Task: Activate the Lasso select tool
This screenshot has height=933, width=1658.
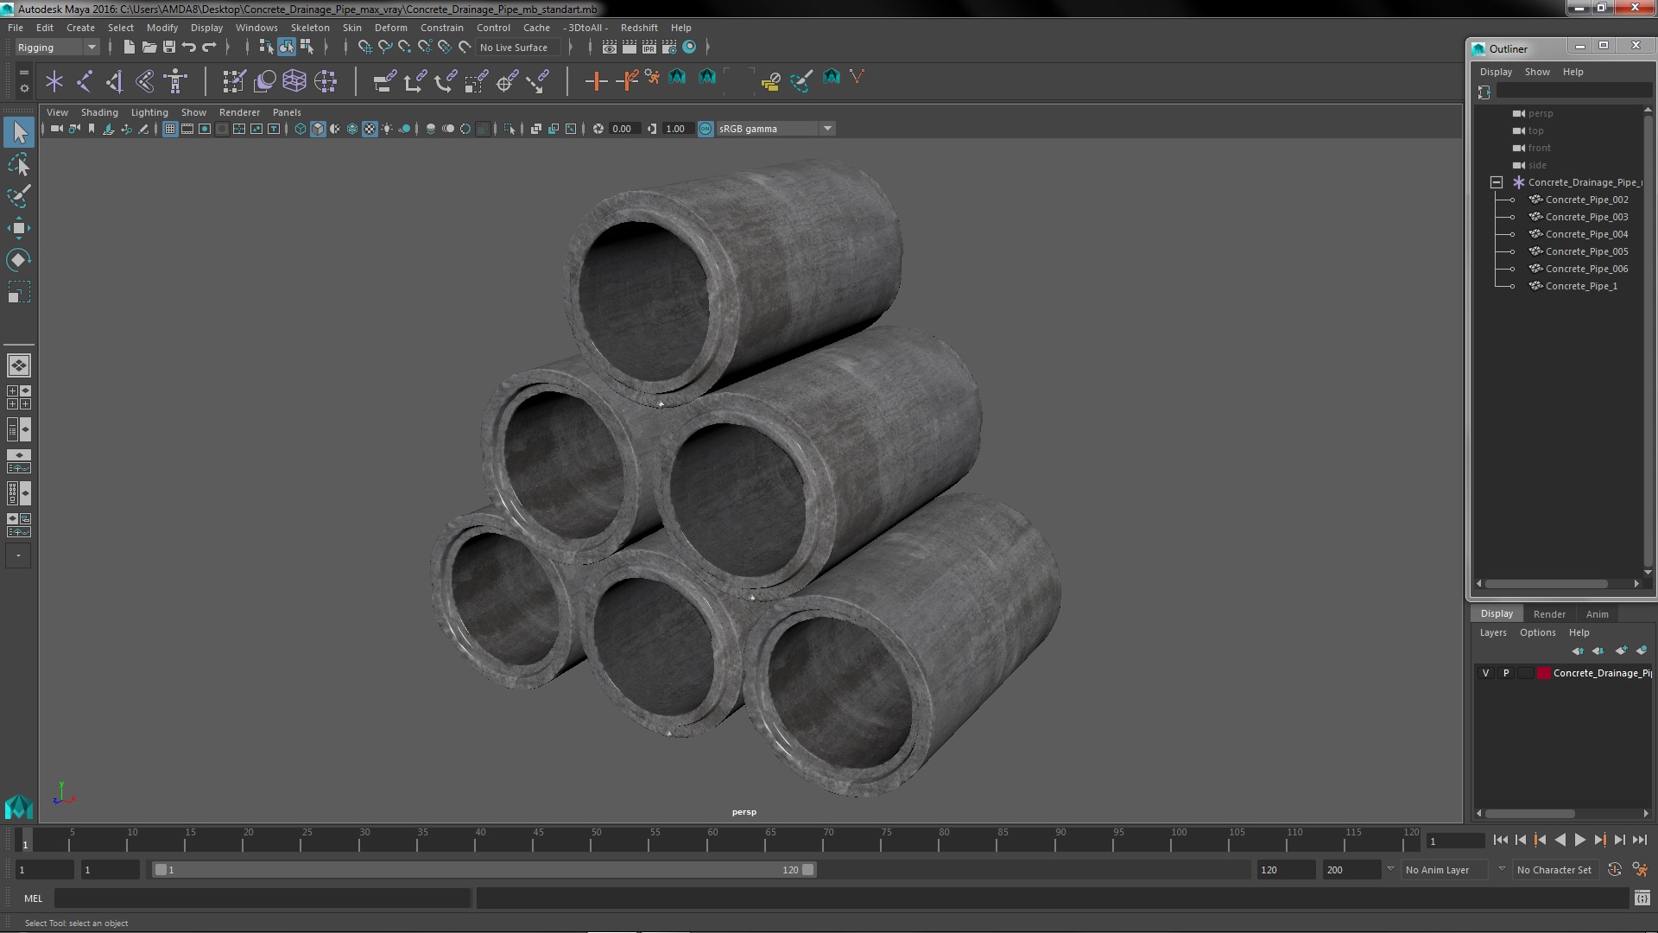Action: tap(19, 164)
